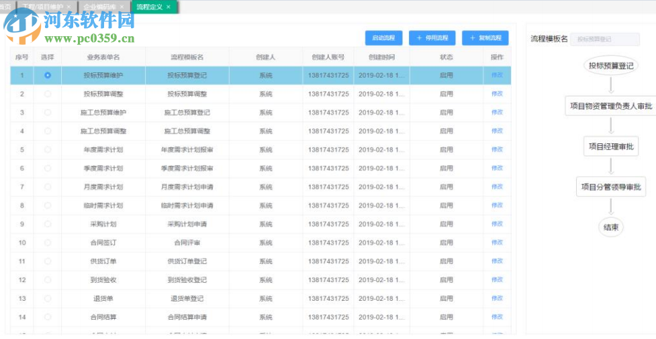Click the 启动流程 button

(x=383, y=38)
